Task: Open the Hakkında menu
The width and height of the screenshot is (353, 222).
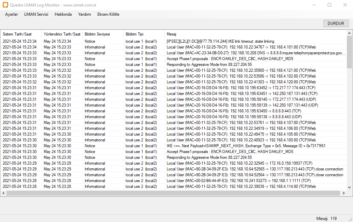Action: point(63,14)
